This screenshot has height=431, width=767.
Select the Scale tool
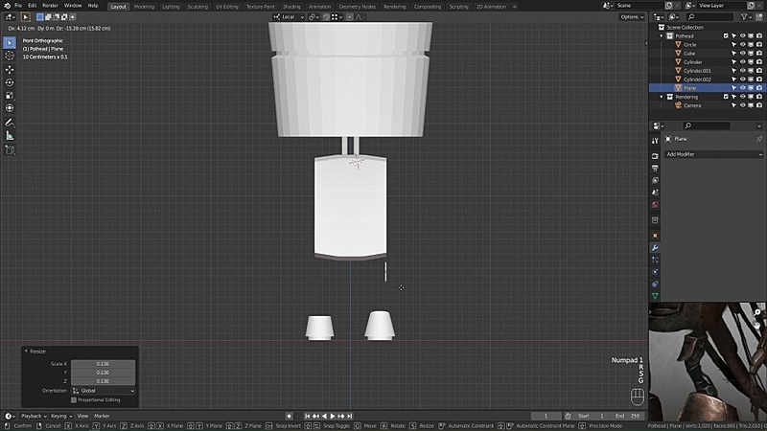[x=10, y=95]
